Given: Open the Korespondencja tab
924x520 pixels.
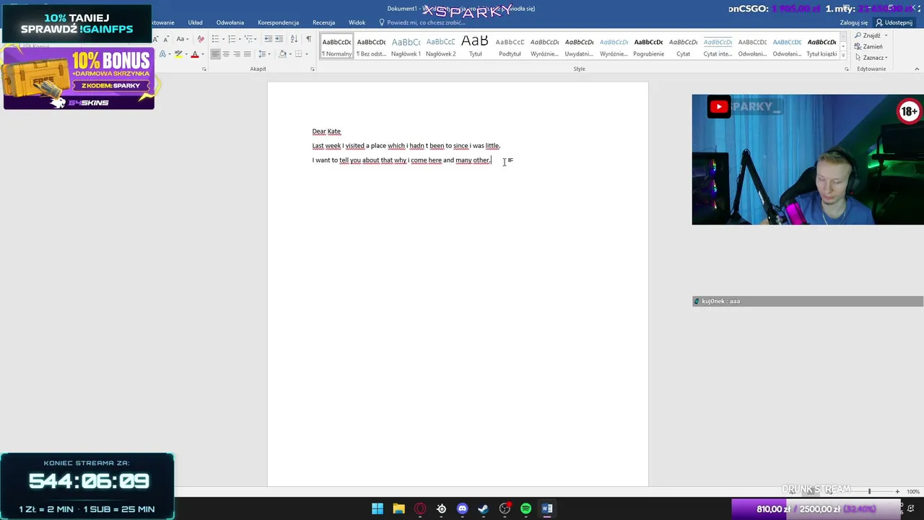Looking at the screenshot, I should pos(278,22).
